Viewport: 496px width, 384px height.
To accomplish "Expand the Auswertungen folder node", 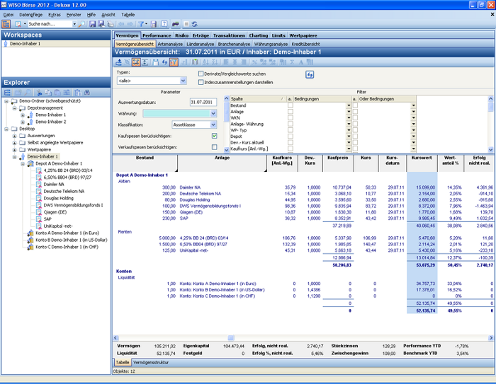I will (x=14, y=136).
